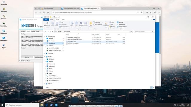Click the Copy to icon in Organize group

[x=76, y=24]
